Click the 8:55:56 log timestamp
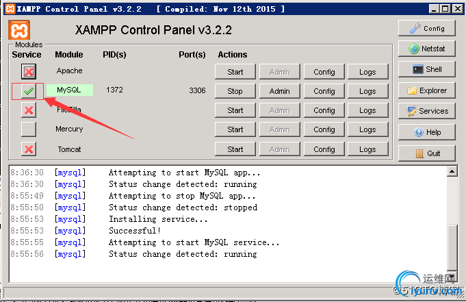The width and height of the screenshot is (466, 302). click(x=27, y=254)
